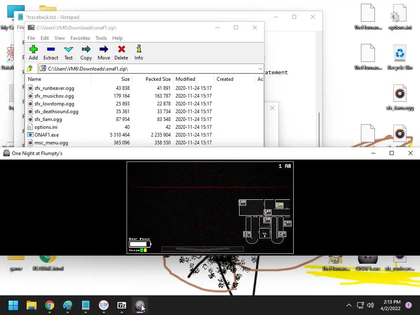Hit the red Delete icon in 7-Zip

121,52
